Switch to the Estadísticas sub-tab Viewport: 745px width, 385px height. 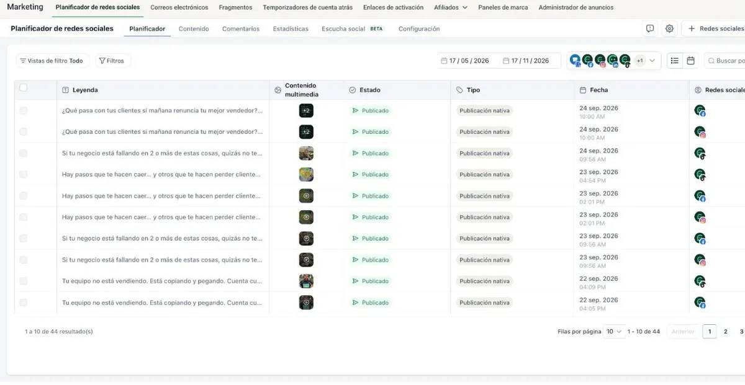291,29
